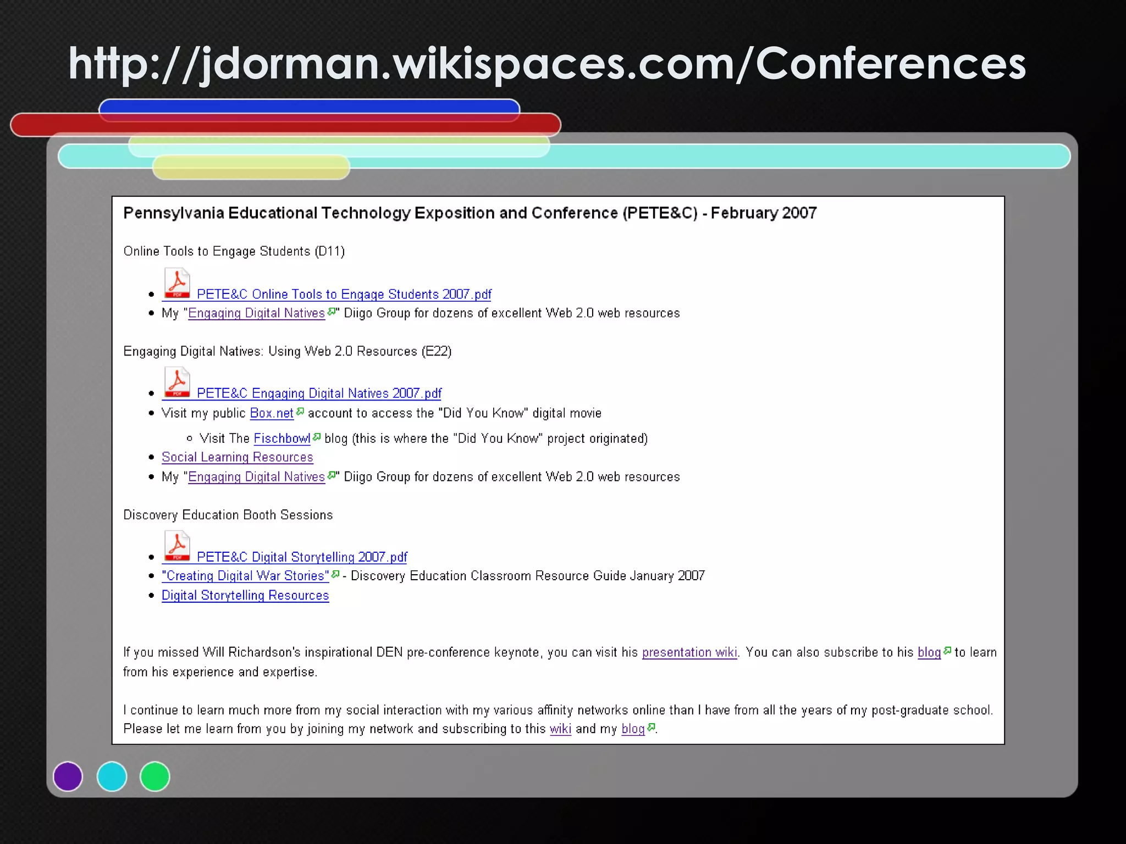The width and height of the screenshot is (1126, 844).
Task: Click PDF icon for Online Tools document
Action: (176, 283)
